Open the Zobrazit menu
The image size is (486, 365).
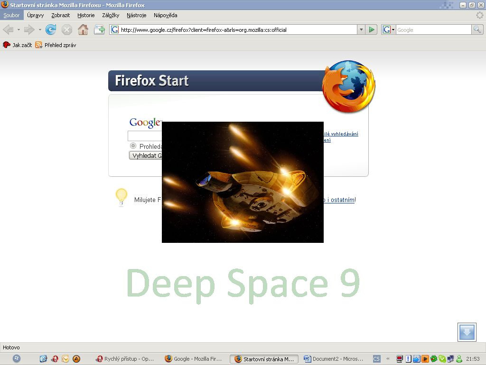pyautogui.click(x=60, y=15)
